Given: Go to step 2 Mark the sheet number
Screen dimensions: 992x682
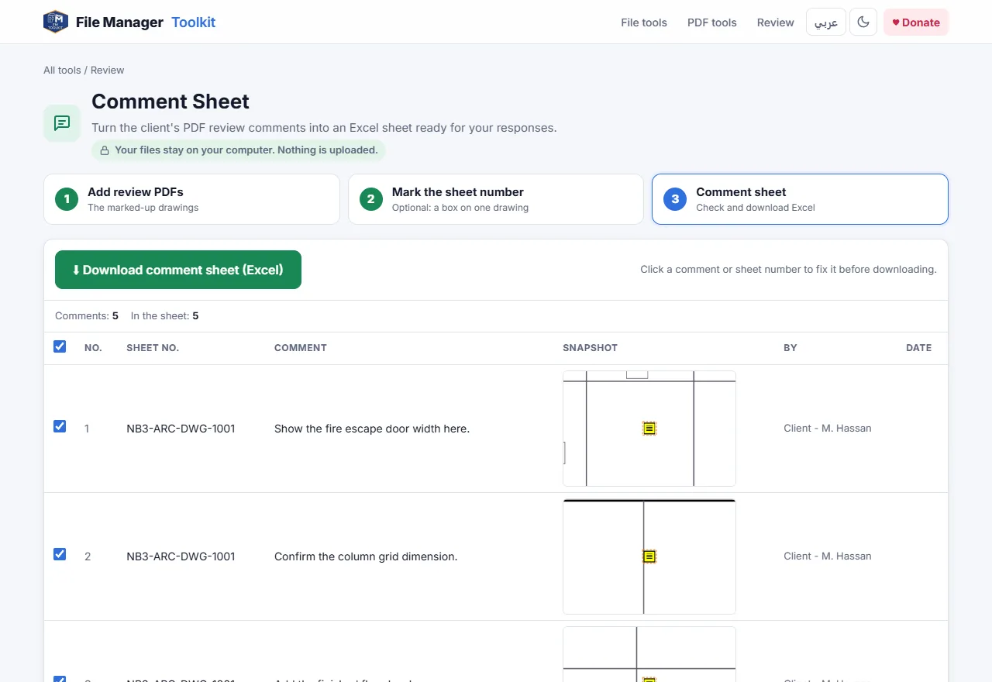Looking at the screenshot, I should click(x=496, y=199).
